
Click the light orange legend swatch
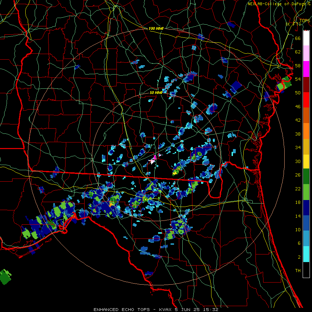click(306, 131)
